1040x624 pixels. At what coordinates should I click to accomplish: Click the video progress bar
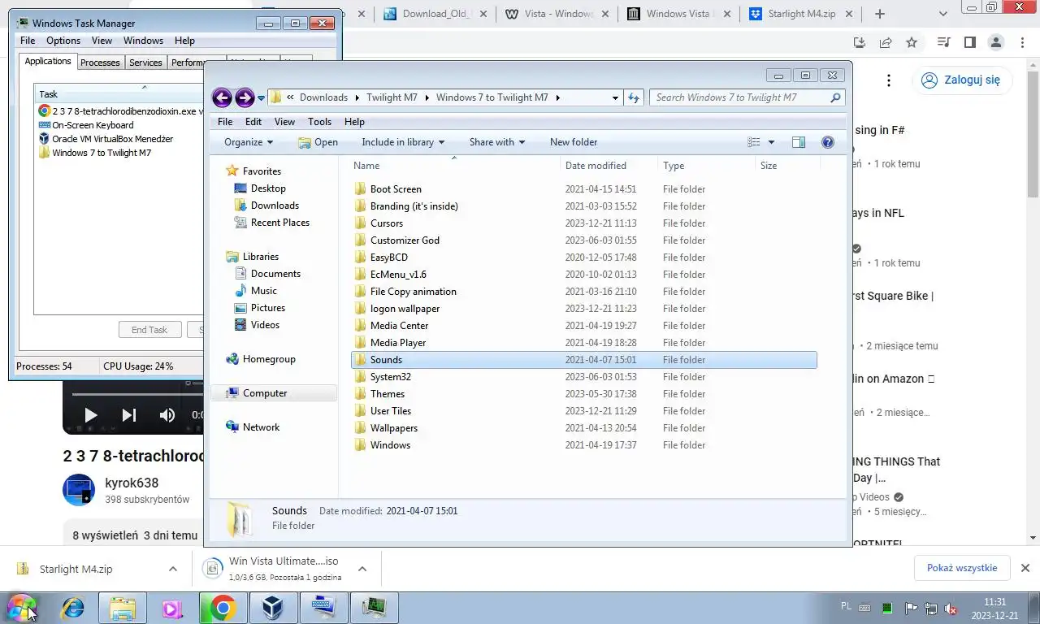(x=136, y=395)
